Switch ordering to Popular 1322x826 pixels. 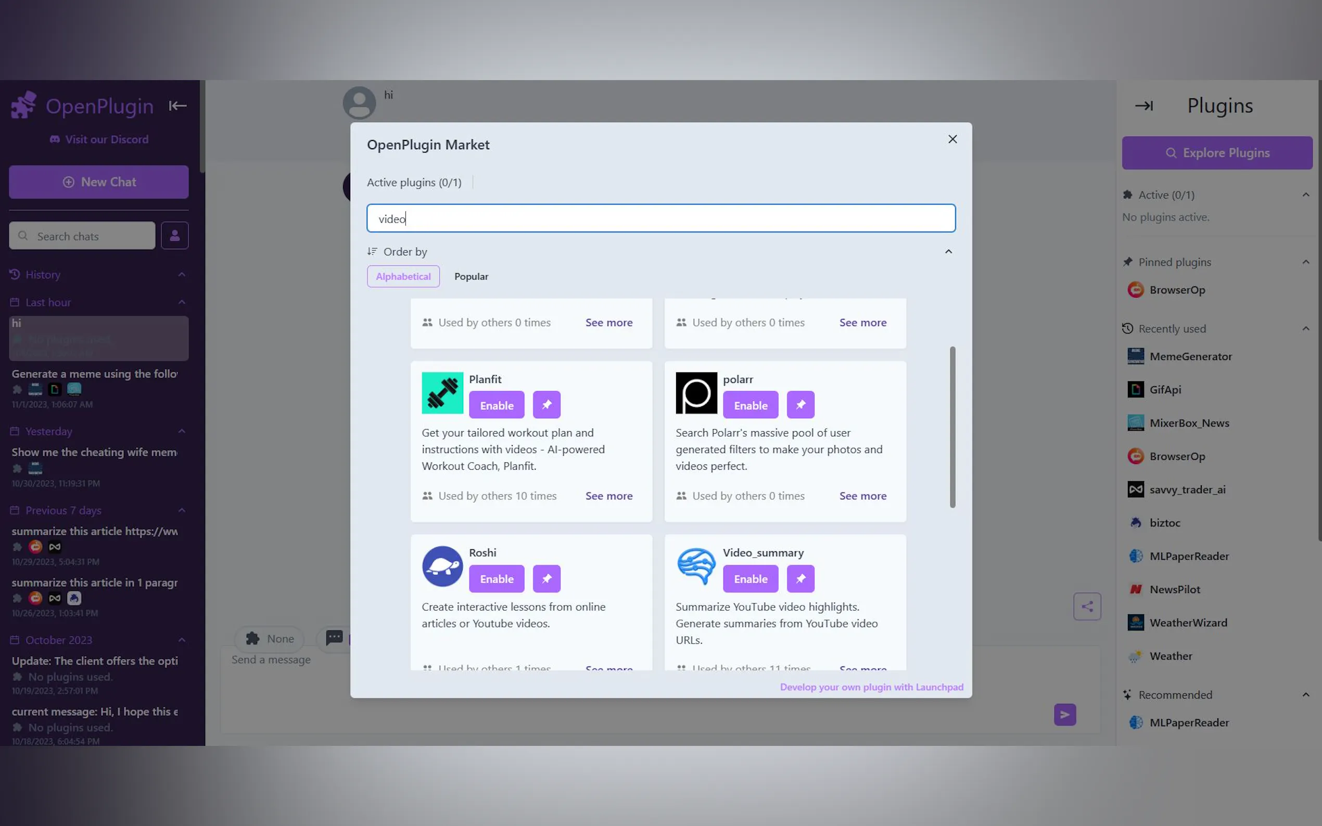(471, 276)
